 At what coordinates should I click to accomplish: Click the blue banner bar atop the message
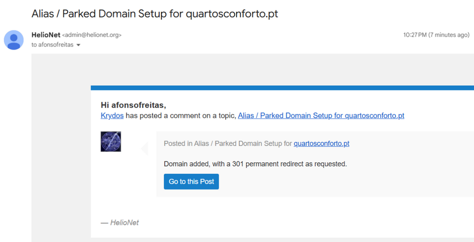282,88
